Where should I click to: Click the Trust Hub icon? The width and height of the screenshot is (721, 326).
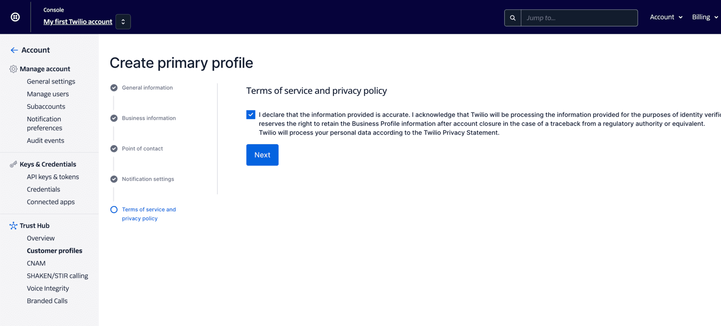13,226
